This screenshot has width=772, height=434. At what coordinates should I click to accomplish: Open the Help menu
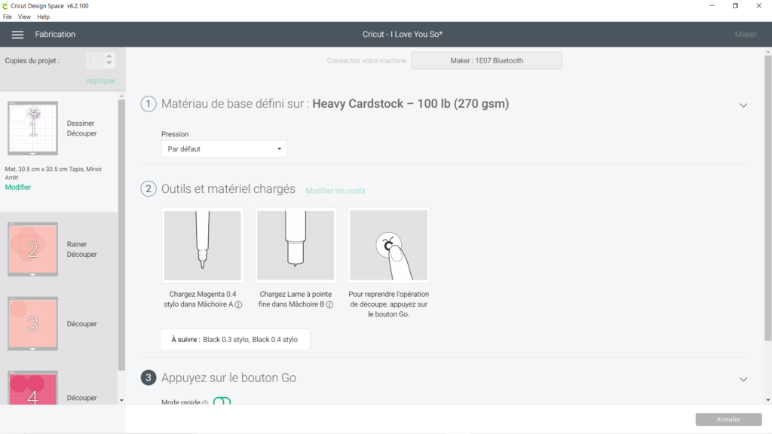point(43,17)
